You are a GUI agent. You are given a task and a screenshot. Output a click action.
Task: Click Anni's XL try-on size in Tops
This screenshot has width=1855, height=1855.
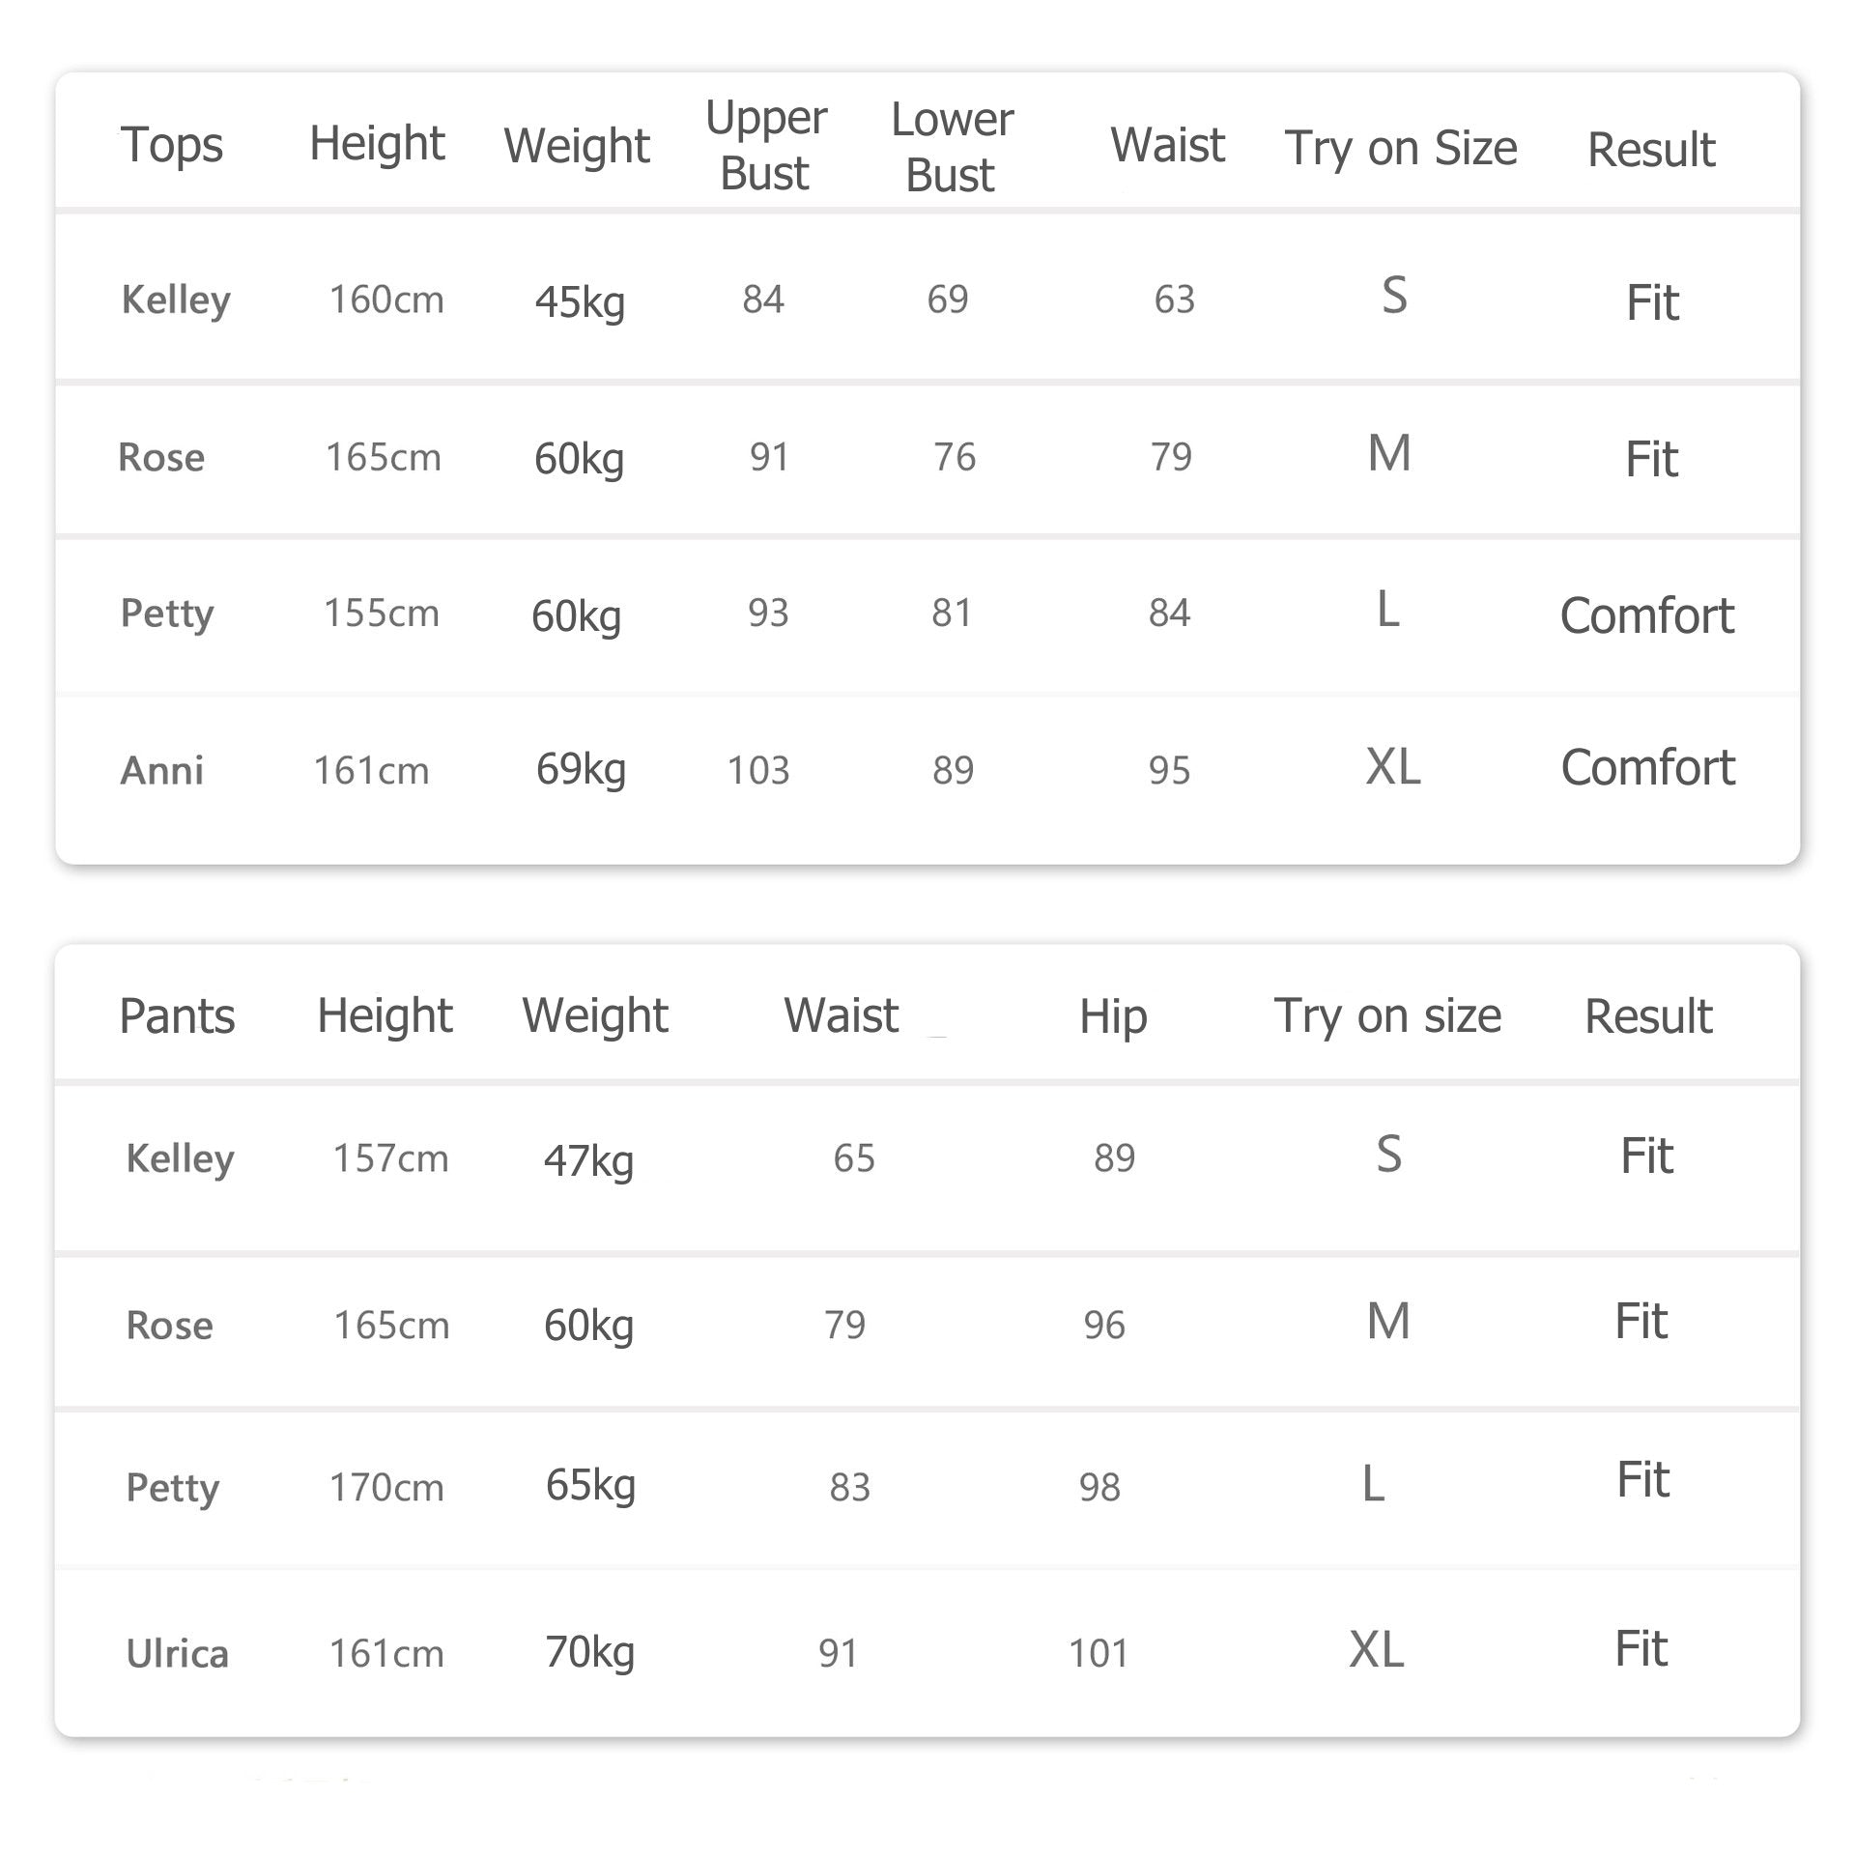point(1392,767)
